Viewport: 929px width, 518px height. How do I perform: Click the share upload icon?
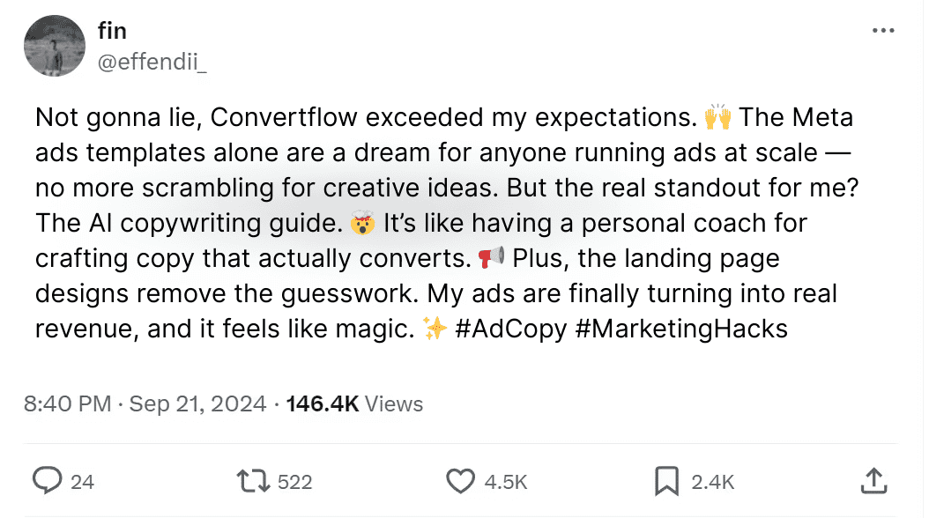click(x=872, y=480)
